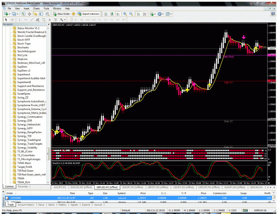Click the connection status bars icon
This screenshot has width=278, height=214.
click(x=245, y=210)
